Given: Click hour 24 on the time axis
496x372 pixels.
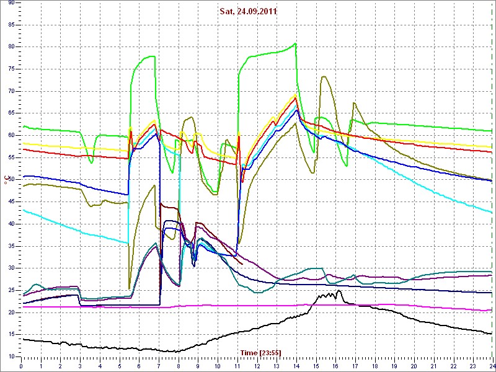Looking at the screenshot, I should 492,366.
